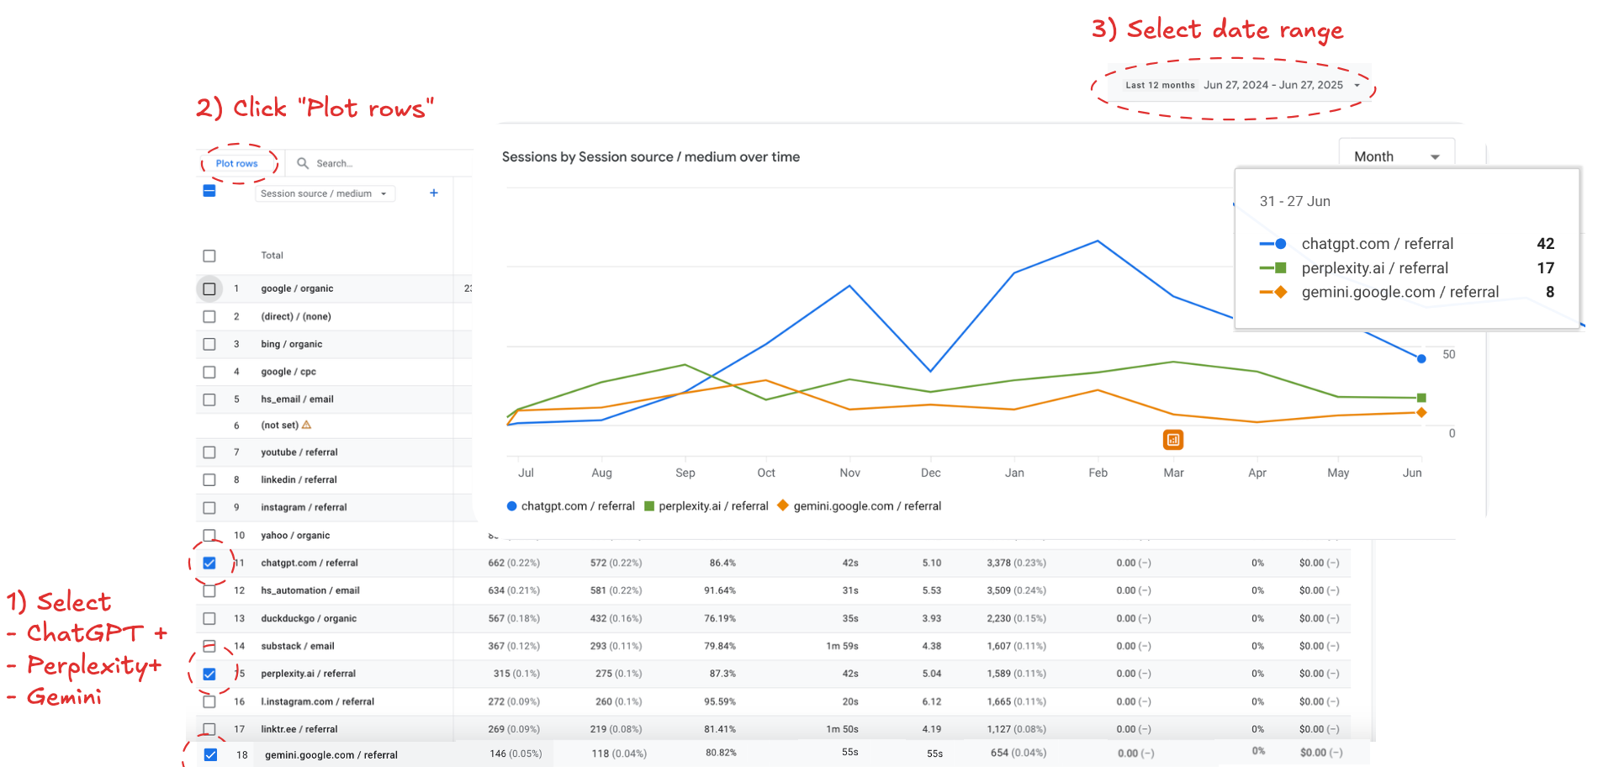
Task: Check the l.instagram.com / referral row checkbox
Action: coord(209,701)
